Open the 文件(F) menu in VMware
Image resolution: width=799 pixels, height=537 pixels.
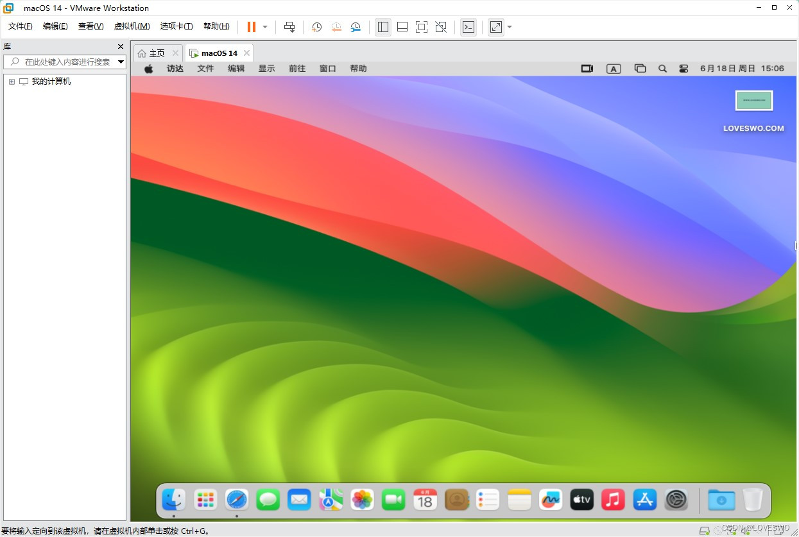20,26
